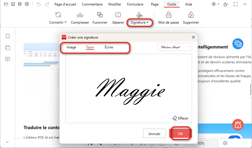Click the Mot de passe lock icon
Image resolution: width=252 pixels, height=148 pixels.
pos(169,15)
